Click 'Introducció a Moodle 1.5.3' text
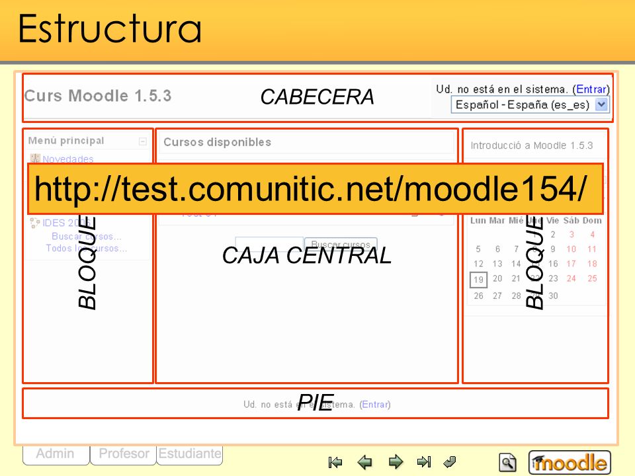The image size is (635, 476). tap(532, 145)
